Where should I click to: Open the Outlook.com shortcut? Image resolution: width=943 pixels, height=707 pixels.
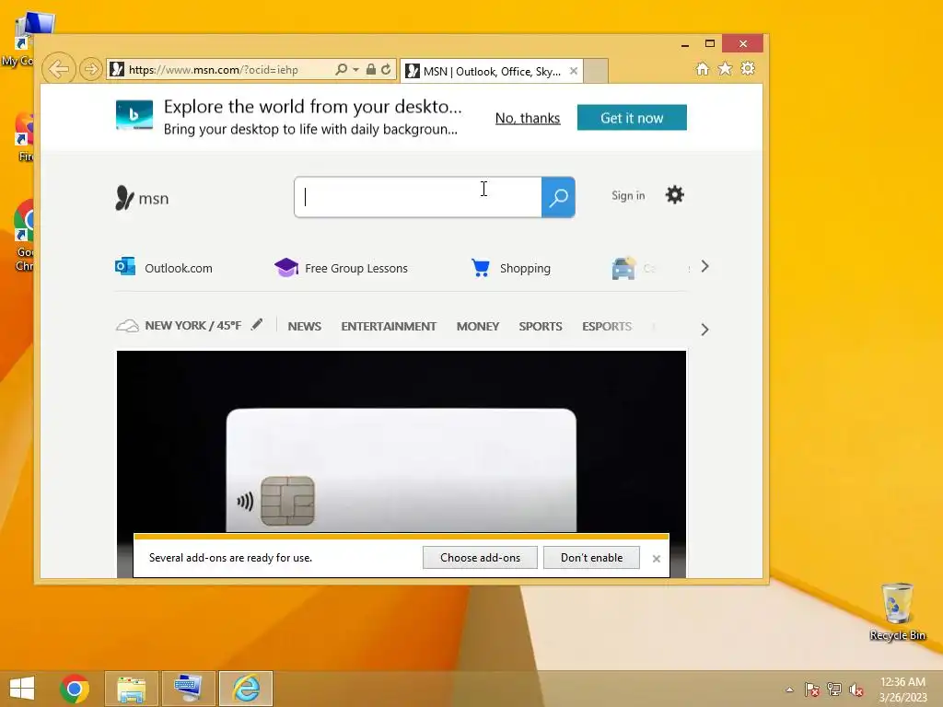tap(164, 268)
